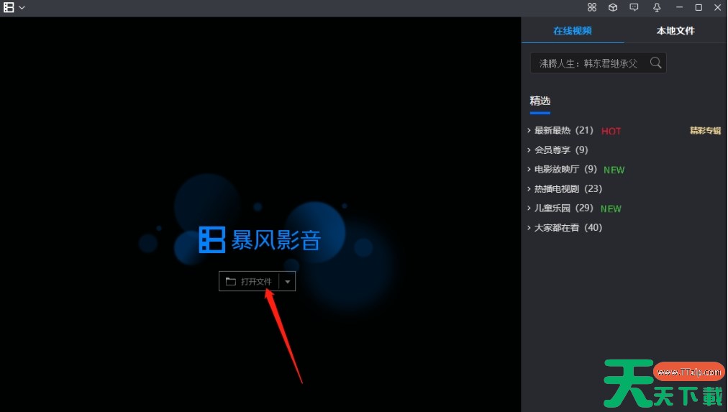Click the search field with 沸腾人生 text

[x=598, y=63]
